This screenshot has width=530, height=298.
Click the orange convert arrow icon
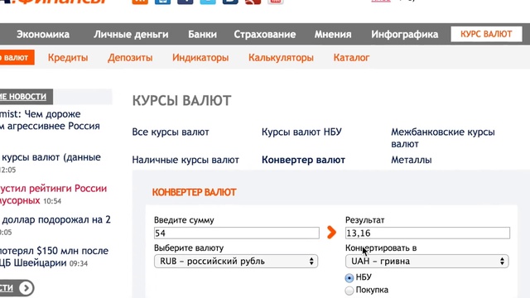tap(331, 232)
